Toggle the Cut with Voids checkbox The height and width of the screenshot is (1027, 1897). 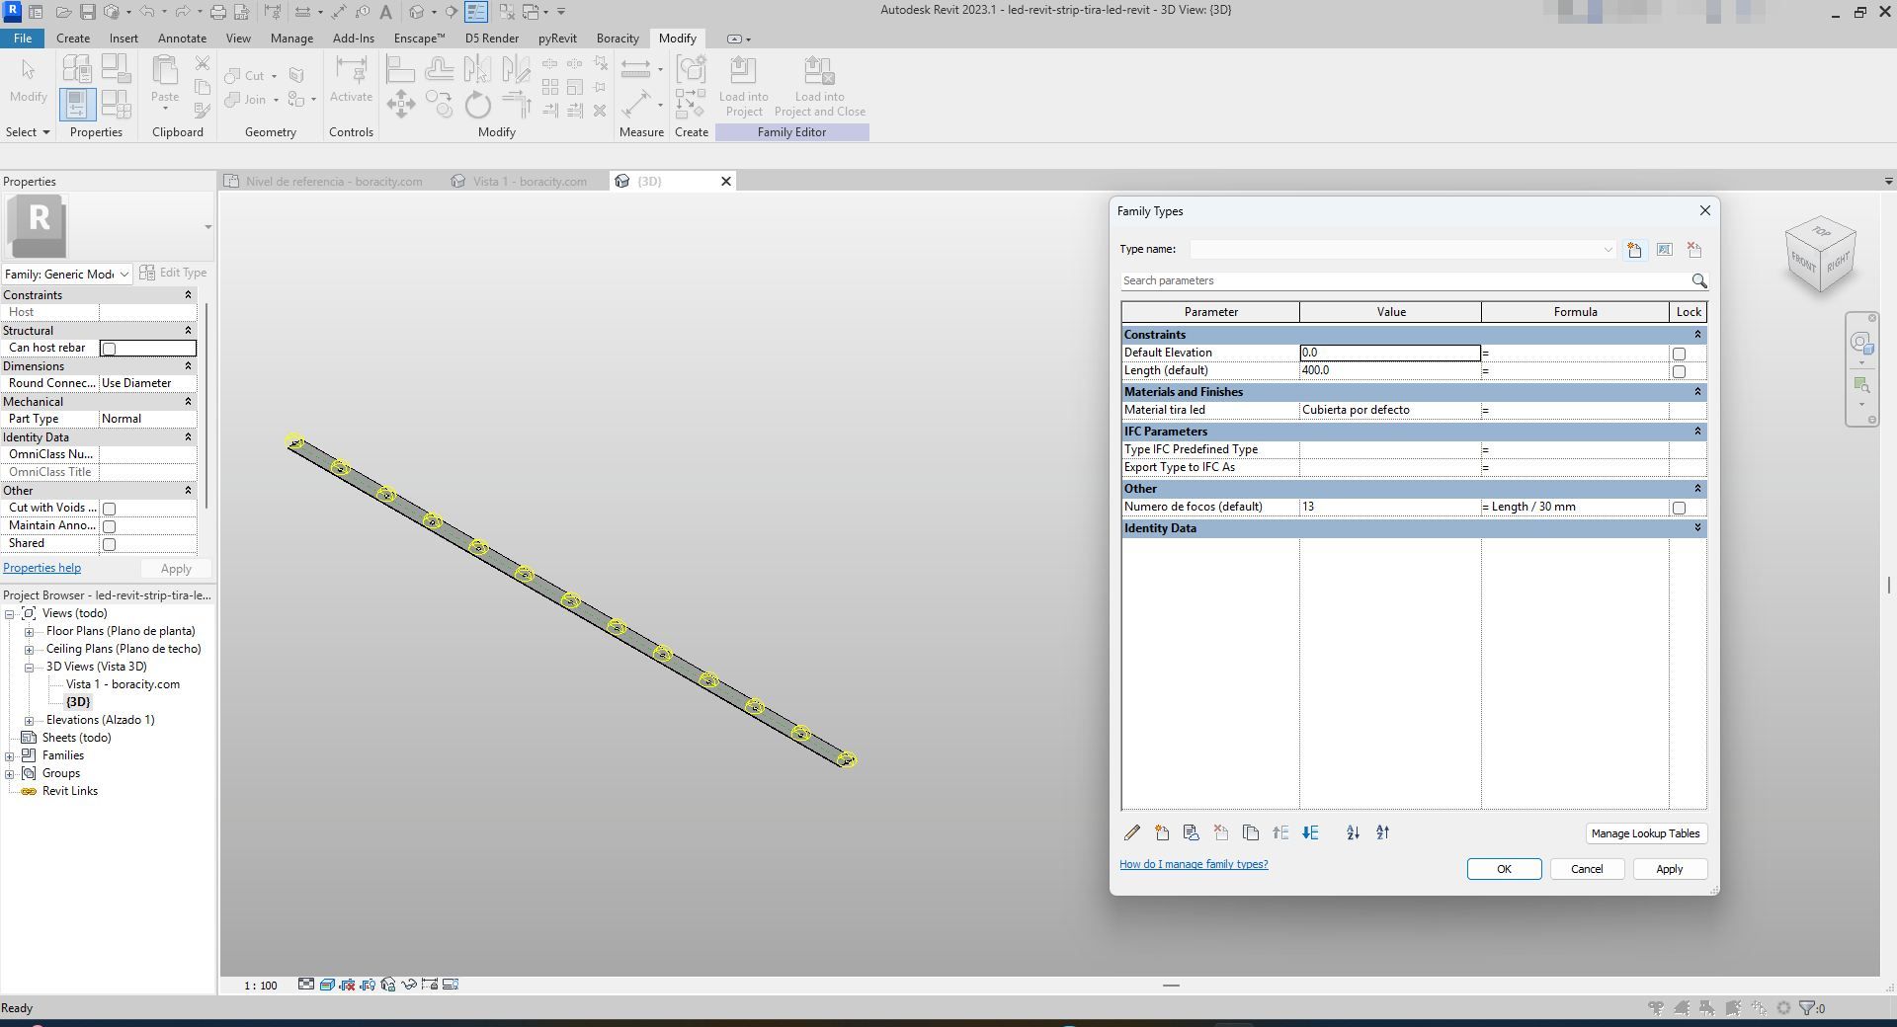click(110, 509)
